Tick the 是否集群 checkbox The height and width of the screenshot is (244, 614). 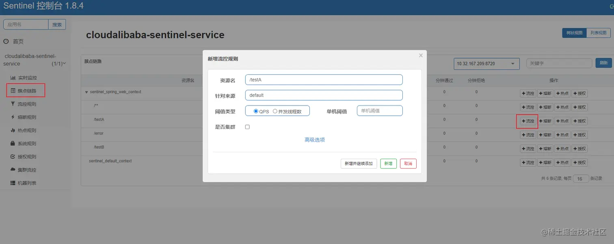point(247,127)
